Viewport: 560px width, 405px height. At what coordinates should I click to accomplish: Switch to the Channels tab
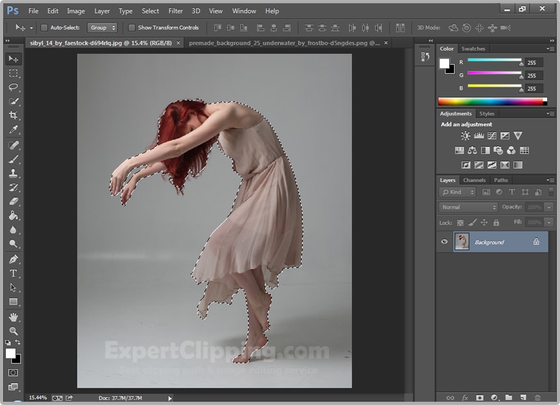[x=474, y=180]
